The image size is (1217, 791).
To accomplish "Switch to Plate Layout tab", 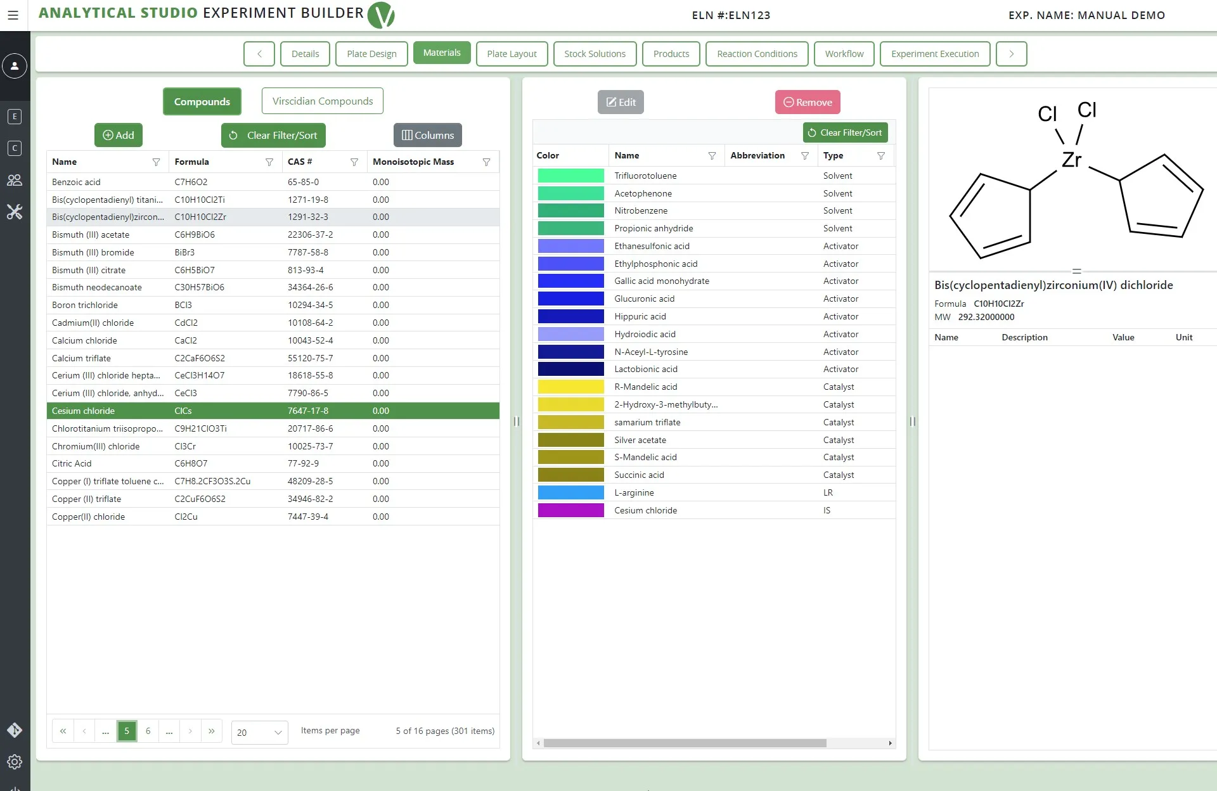I will click(x=512, y=54).
